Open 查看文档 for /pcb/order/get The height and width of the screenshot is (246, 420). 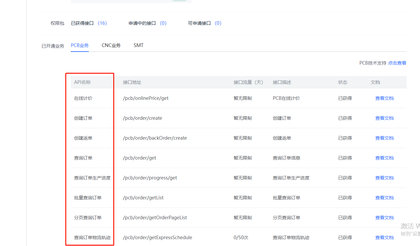tap(384, 158)
